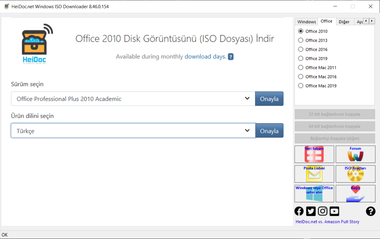Open HeiDoc.net vs. Amazon Full Story link

coord(327,222)
